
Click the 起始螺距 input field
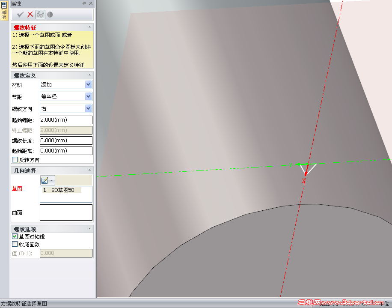coord(66,120)
